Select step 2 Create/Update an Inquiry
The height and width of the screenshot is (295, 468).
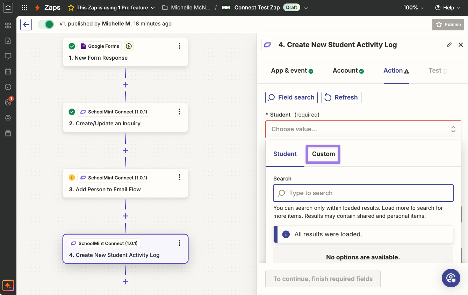125,118
